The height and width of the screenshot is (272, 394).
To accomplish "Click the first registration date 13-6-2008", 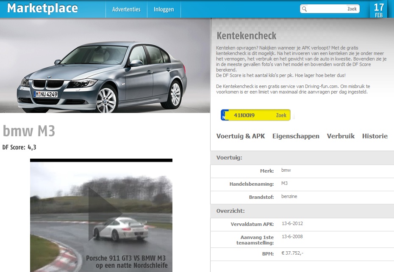I will point(292,236).
